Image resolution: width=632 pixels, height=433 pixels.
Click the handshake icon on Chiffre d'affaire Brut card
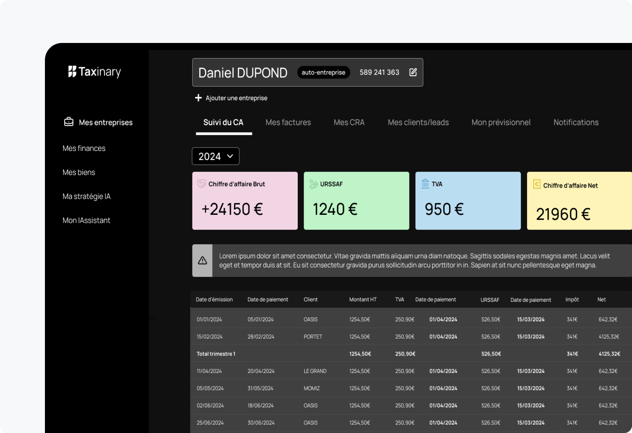[x=202, y=184]
